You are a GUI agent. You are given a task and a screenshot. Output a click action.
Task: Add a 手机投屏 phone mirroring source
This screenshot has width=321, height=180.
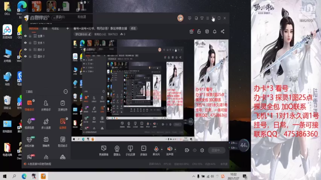point(130,151)
